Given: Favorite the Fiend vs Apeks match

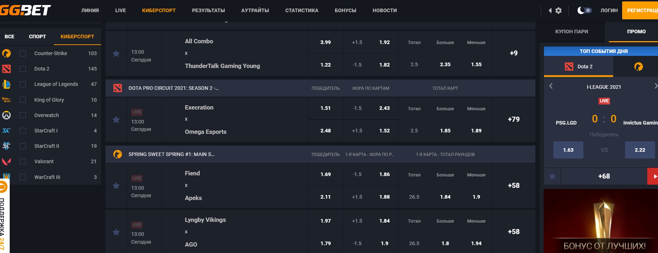Looking at the screenshot, I should 116,186.
